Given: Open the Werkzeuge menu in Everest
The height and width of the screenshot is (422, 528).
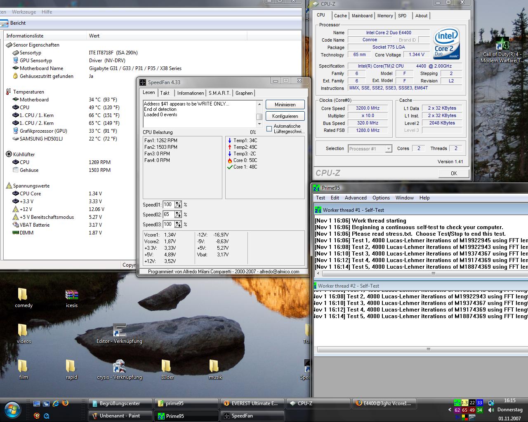Looking at the screenshot, I should click(24, 12).
